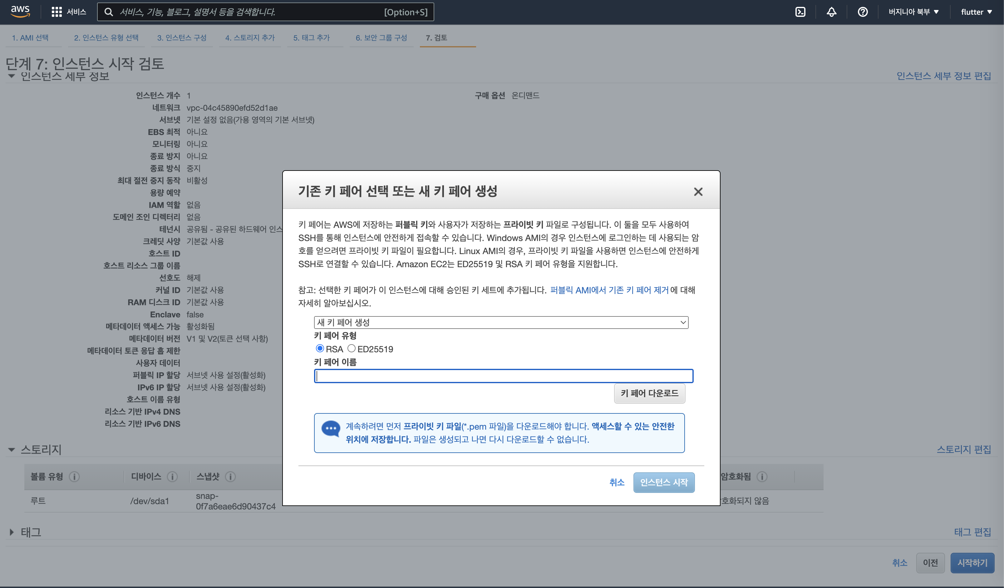Select the ED25519 key pair type

(x=352, y=349)
